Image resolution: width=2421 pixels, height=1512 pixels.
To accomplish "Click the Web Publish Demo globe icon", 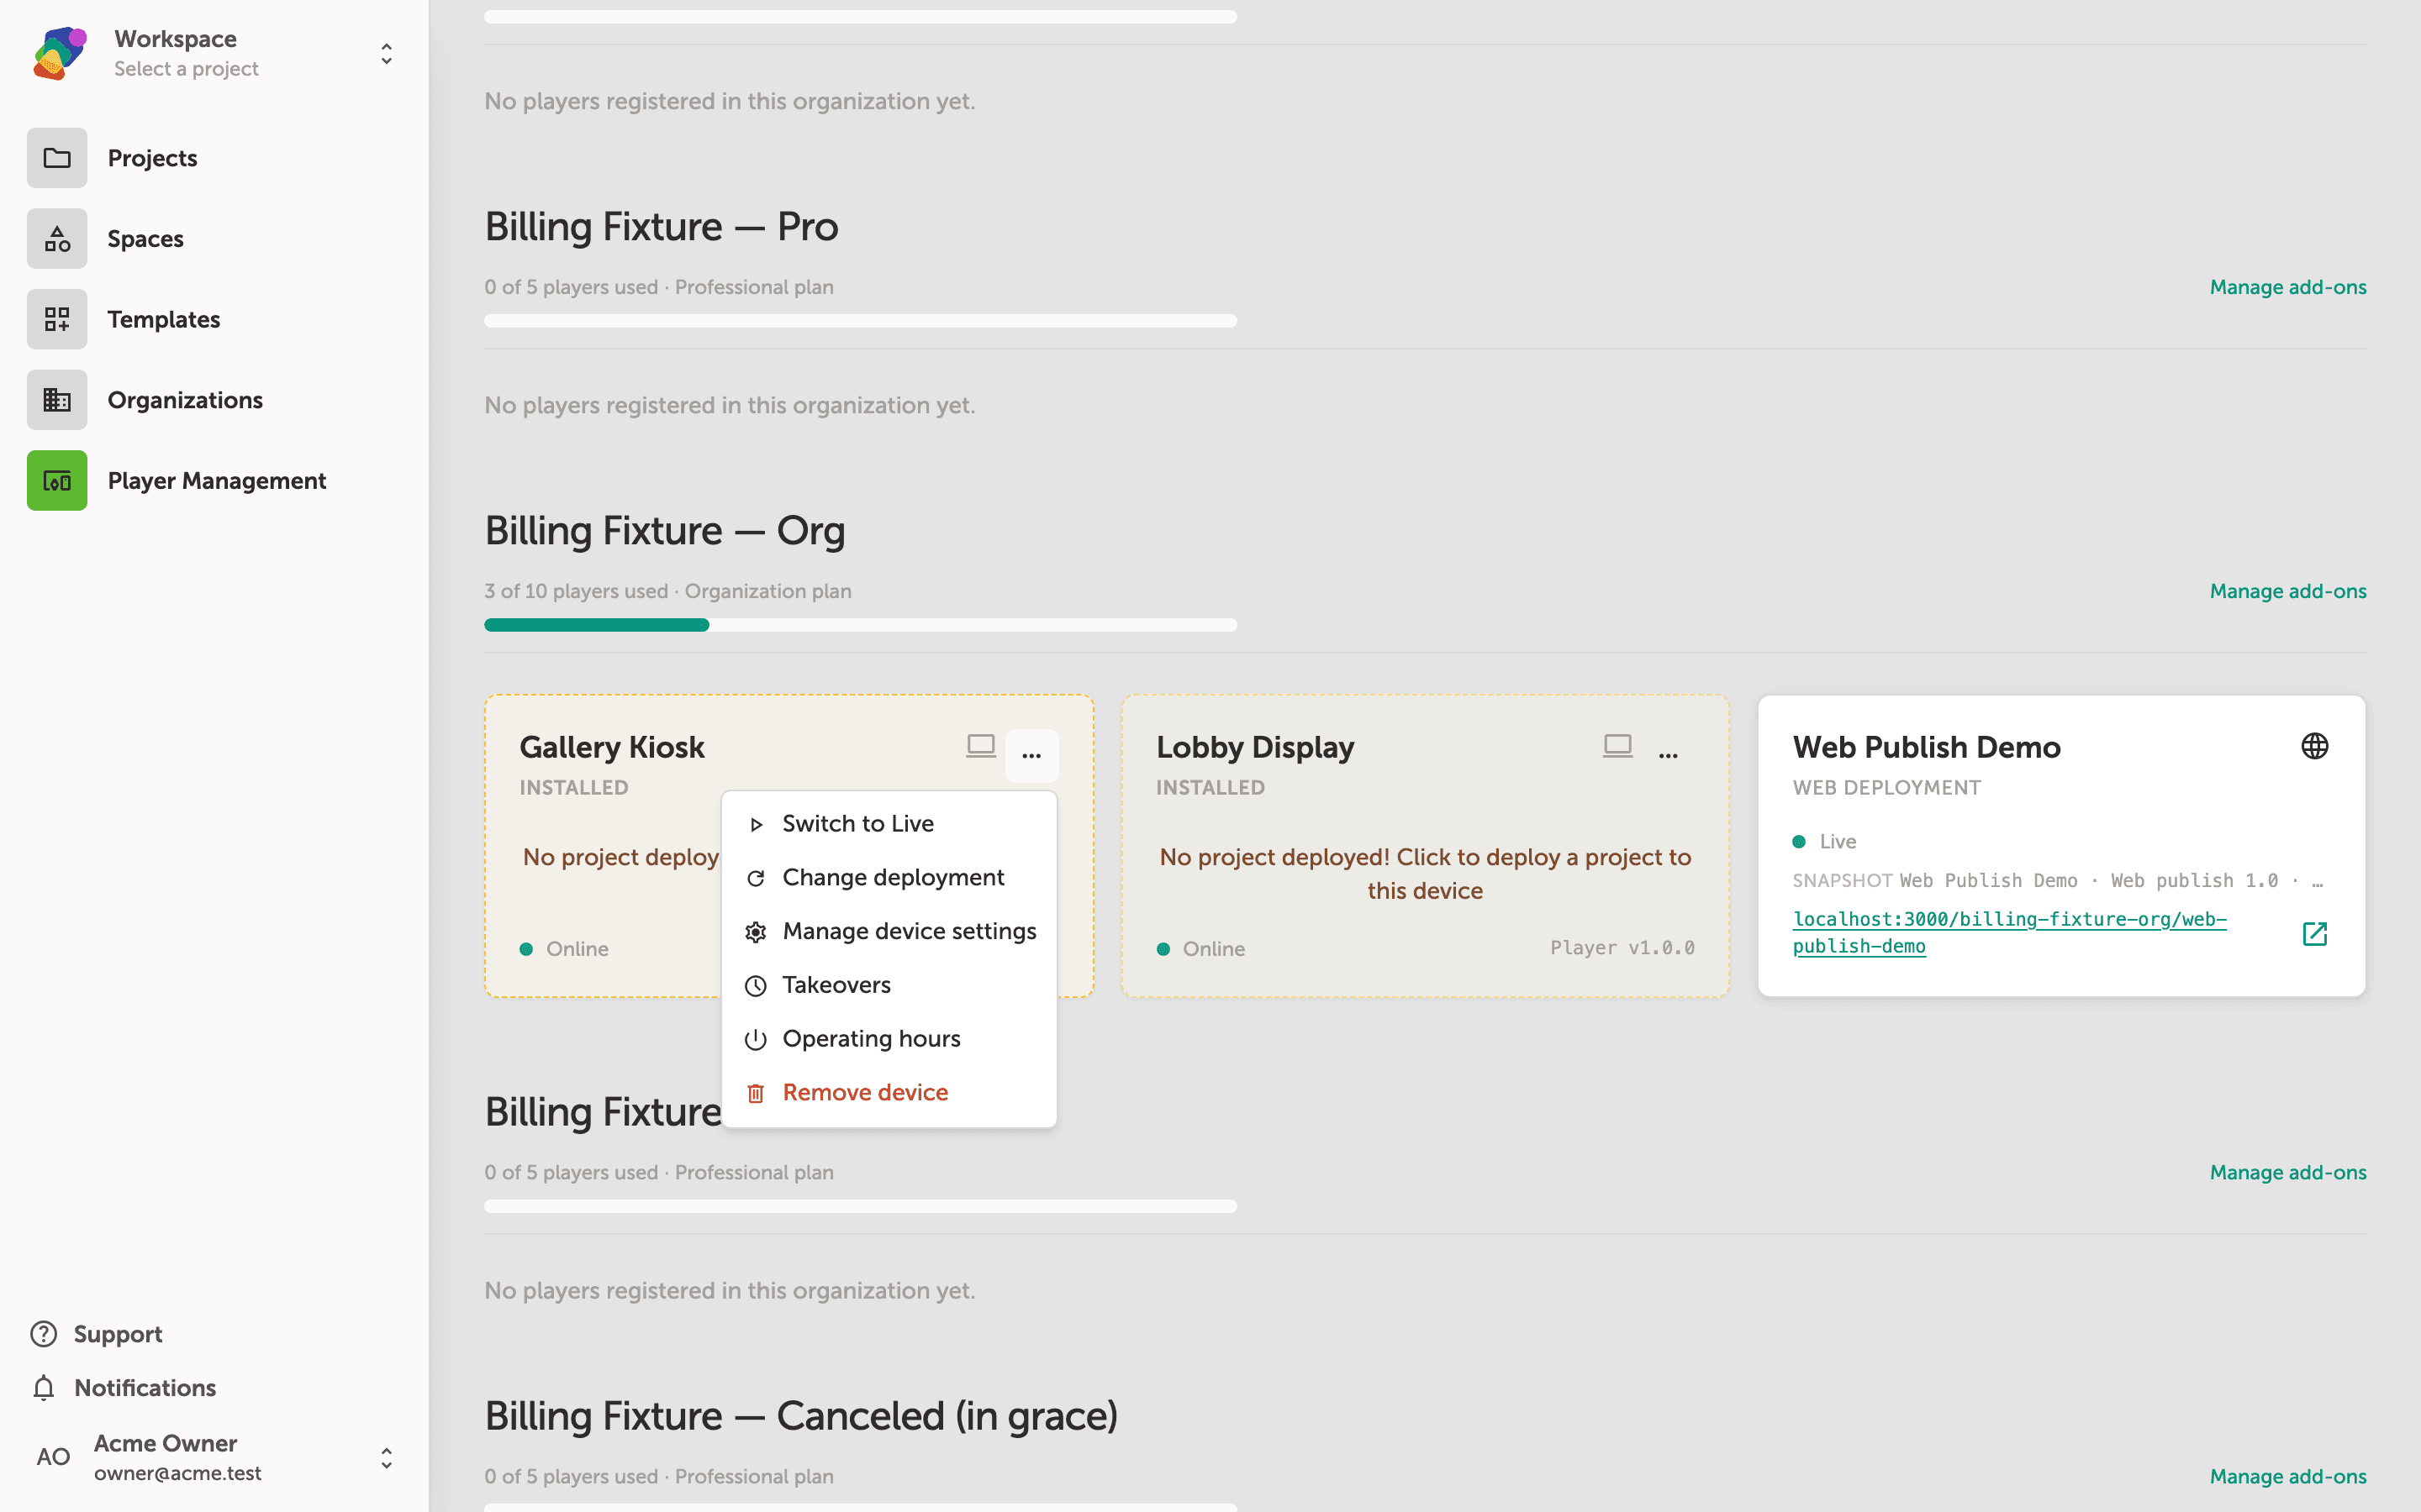I will pos(2315,746).
